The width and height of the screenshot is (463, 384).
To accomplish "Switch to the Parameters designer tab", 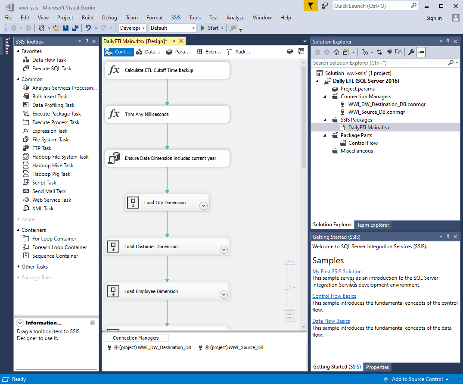I will 178,52.
